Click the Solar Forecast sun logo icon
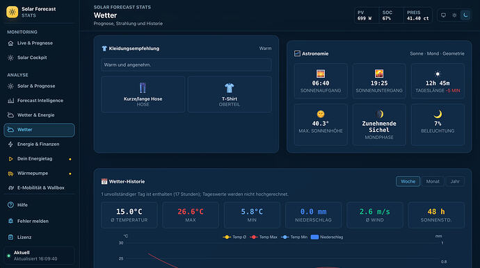 point(13,12)
